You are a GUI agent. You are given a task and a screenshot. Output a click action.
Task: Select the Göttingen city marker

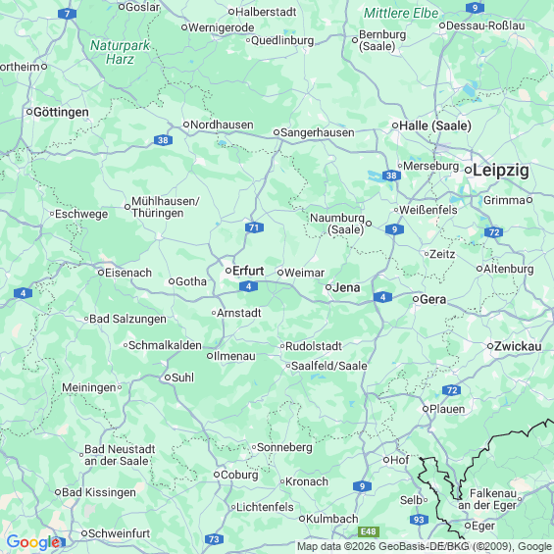29,112
